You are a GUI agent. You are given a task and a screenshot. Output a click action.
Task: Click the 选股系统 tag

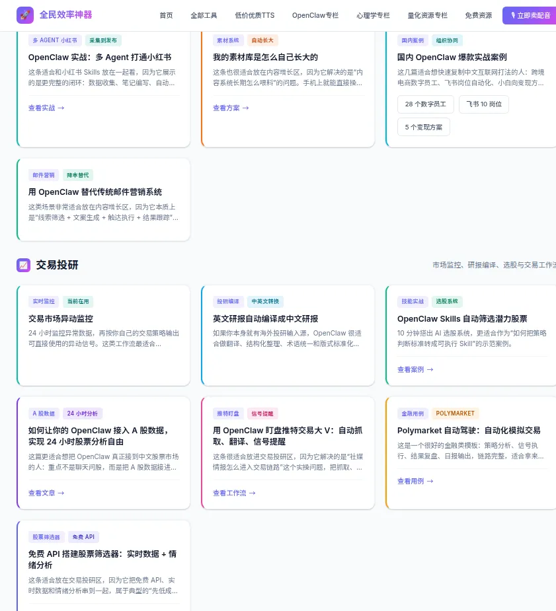tap(447, 302)
